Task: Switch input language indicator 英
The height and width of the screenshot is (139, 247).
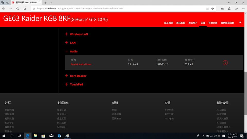Action: pos(219,136)
